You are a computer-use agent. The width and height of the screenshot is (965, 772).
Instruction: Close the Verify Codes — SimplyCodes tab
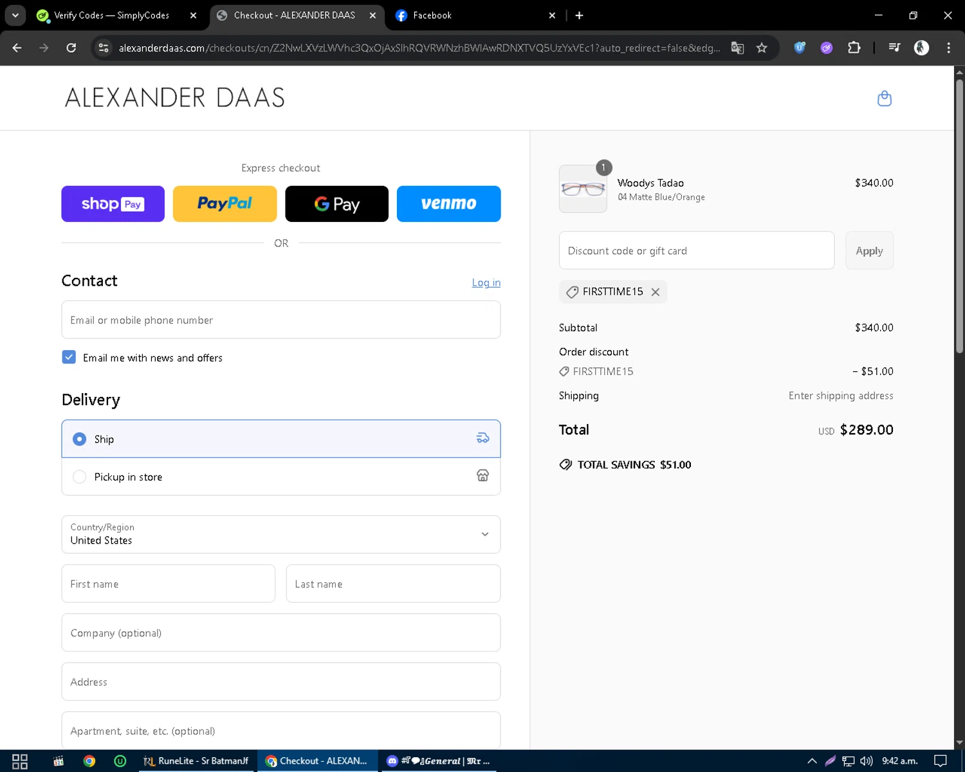tap(193, 15)
